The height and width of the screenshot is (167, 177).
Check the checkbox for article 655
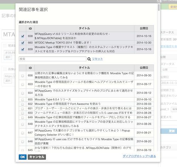point(23,100)
